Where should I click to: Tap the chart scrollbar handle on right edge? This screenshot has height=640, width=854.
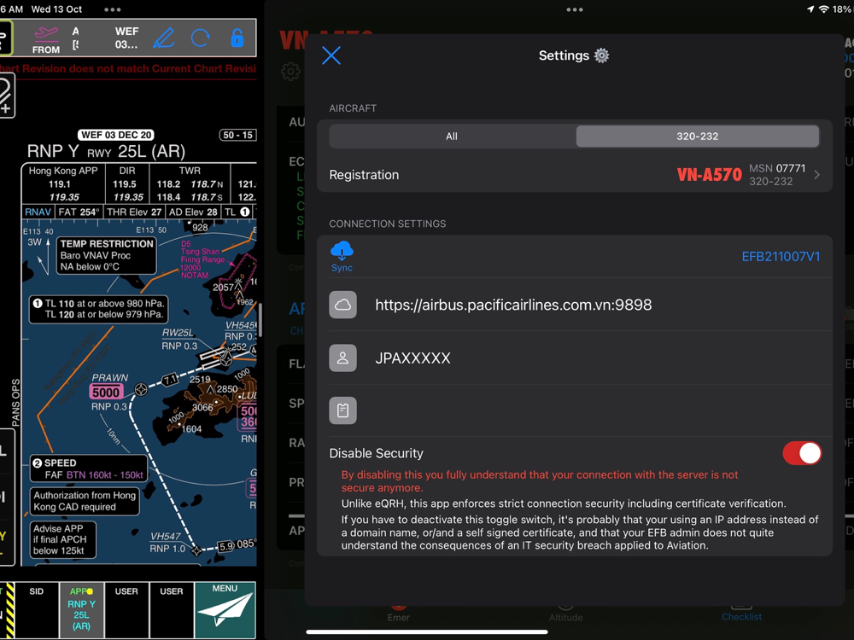click(260, 320)
